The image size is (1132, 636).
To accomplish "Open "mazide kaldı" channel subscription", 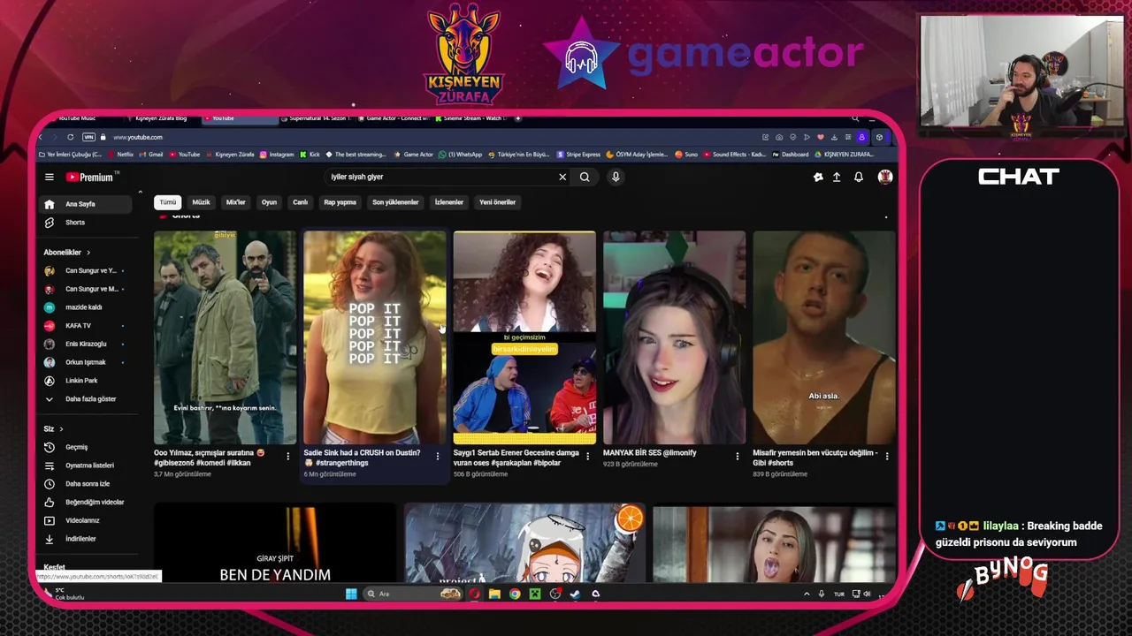I will pyautogui.click(x=86, y=307).
